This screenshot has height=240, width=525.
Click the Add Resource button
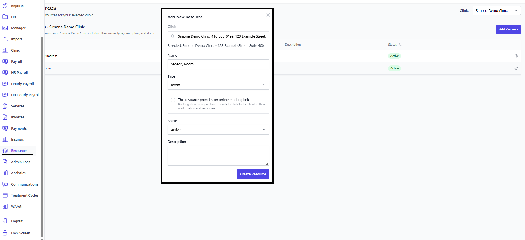508,29
